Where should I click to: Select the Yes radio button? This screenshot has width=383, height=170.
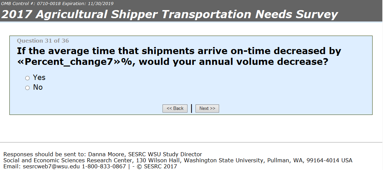coord(28,78)
